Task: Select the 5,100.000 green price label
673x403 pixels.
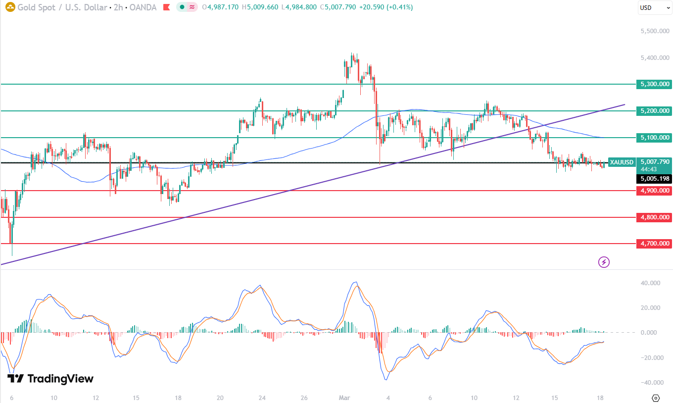Action: [654, 138]
